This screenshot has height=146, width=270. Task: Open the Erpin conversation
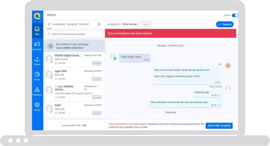(74, 109)
